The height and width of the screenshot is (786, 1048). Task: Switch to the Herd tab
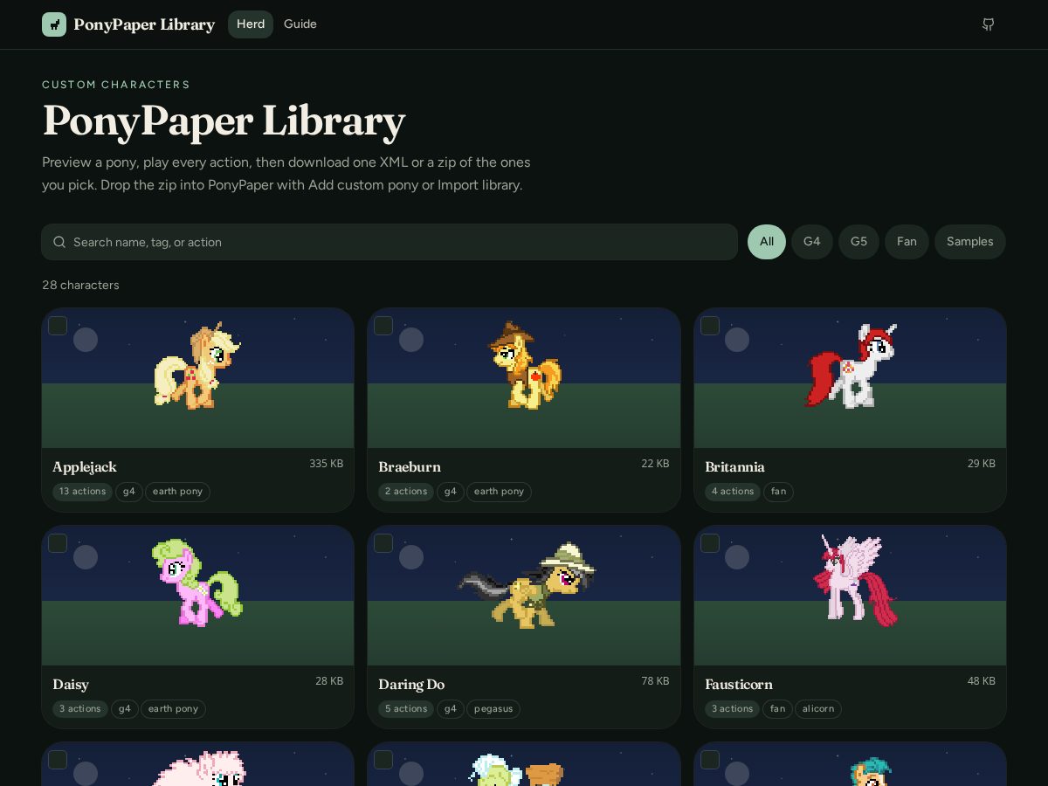(251, 24)
